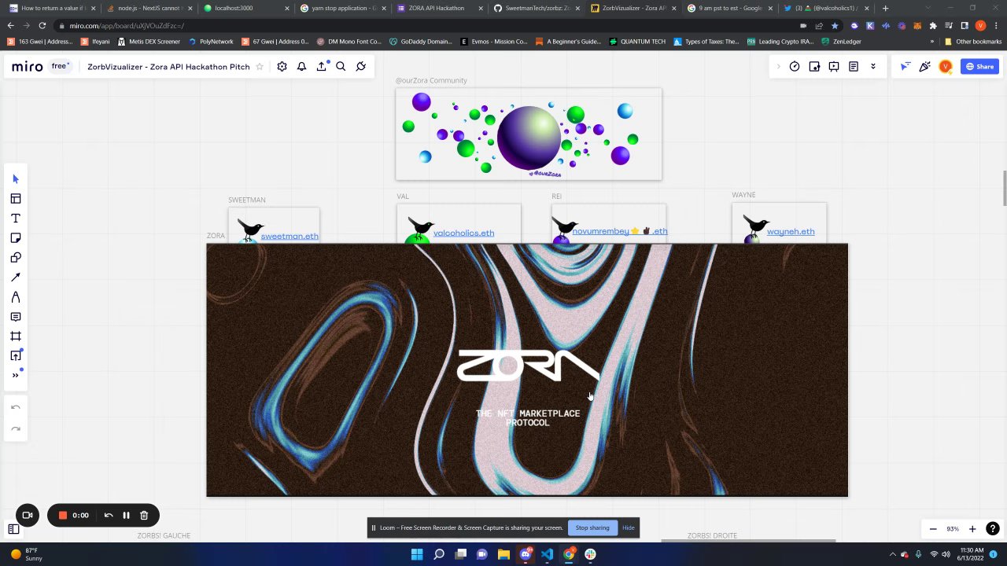
Task: Select the Pen drawing tool
Action: click(15, 297)
